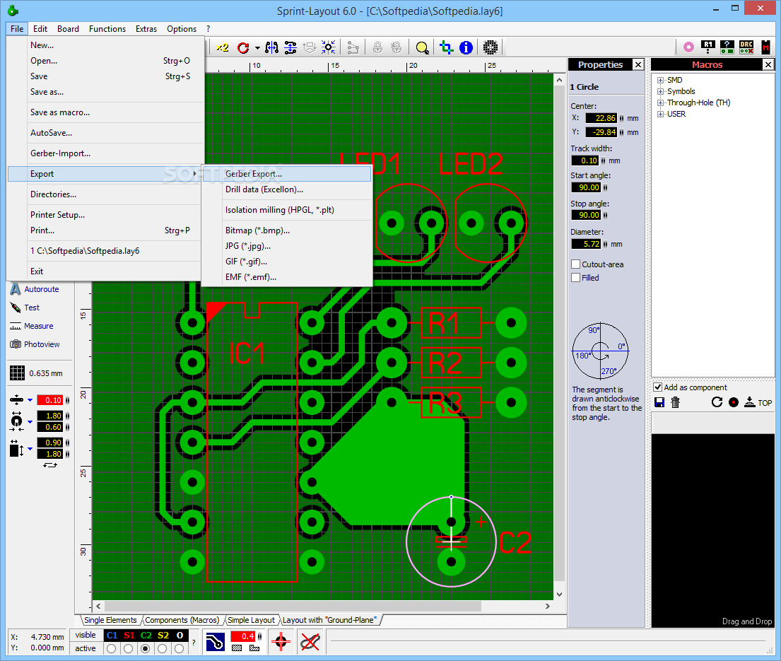Select the C2 active layer radio button
Image resolution: width=781 pixels, height=661 pixels.
146,648
